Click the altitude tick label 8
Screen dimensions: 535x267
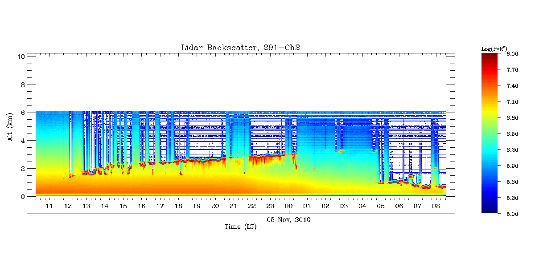(22, 85)
